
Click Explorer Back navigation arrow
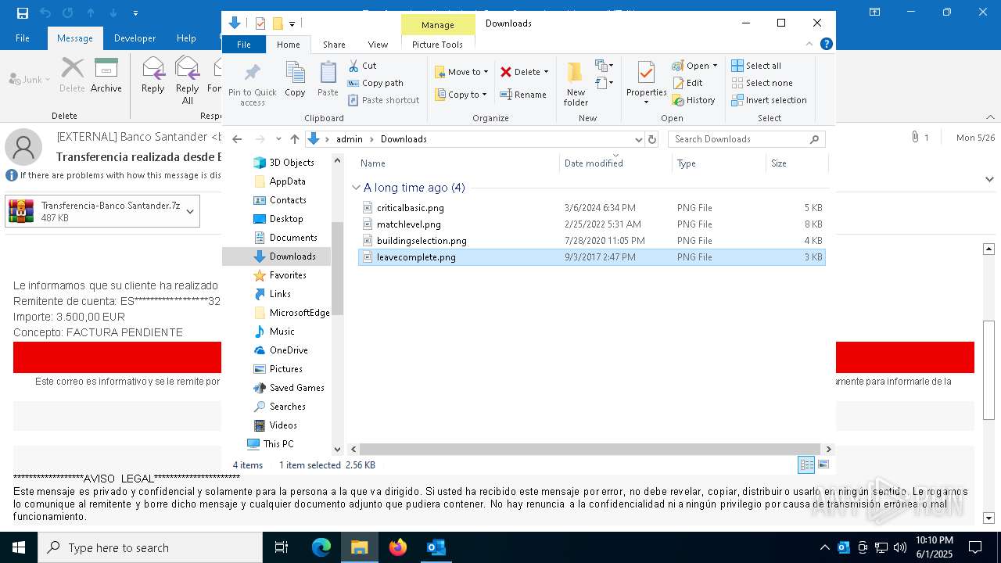coord(237,139)
